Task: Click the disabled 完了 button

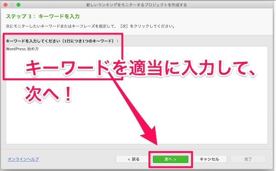Action: pos(248,159)
